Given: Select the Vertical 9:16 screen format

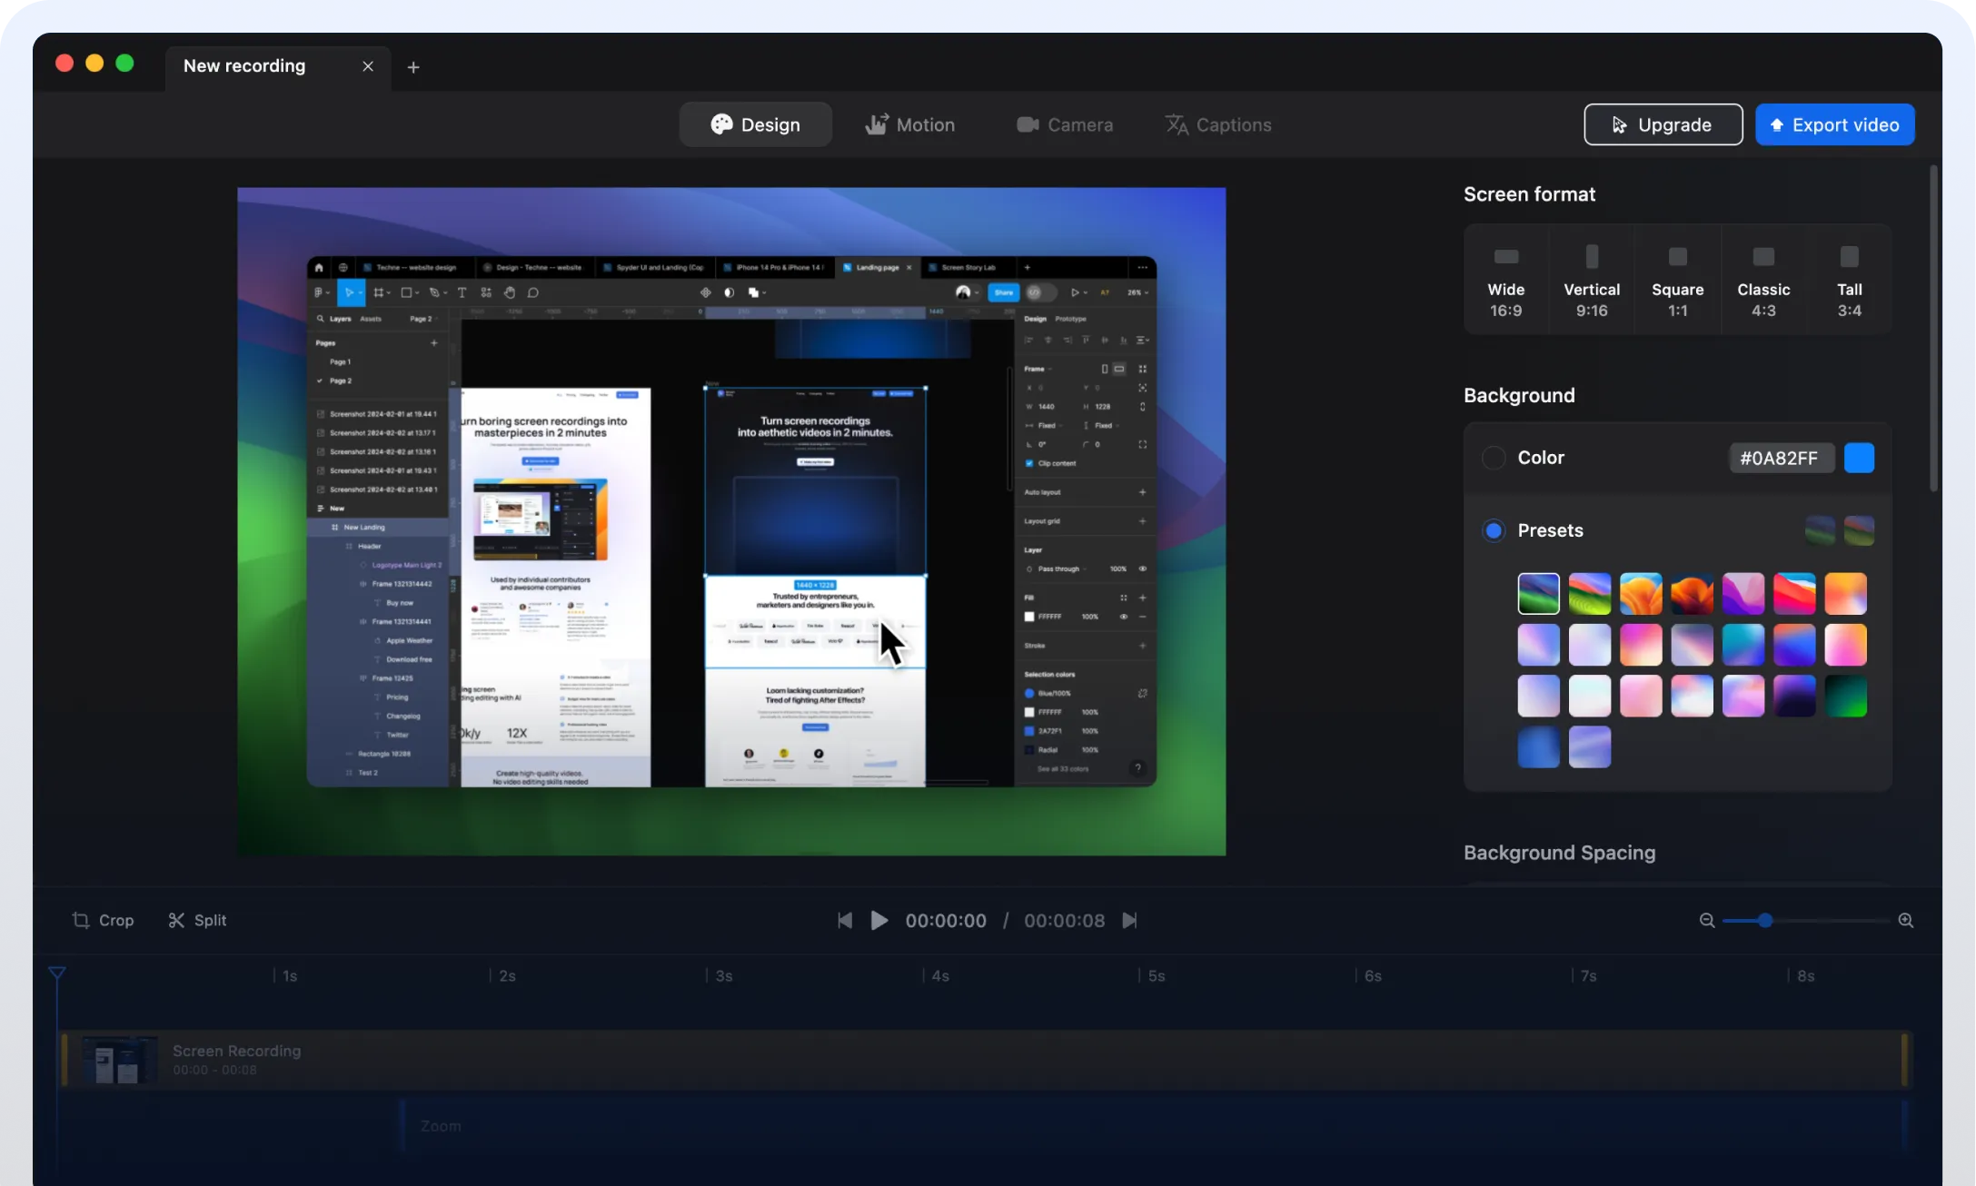Looking at the screenshot, I should [x=1591, y=279].
